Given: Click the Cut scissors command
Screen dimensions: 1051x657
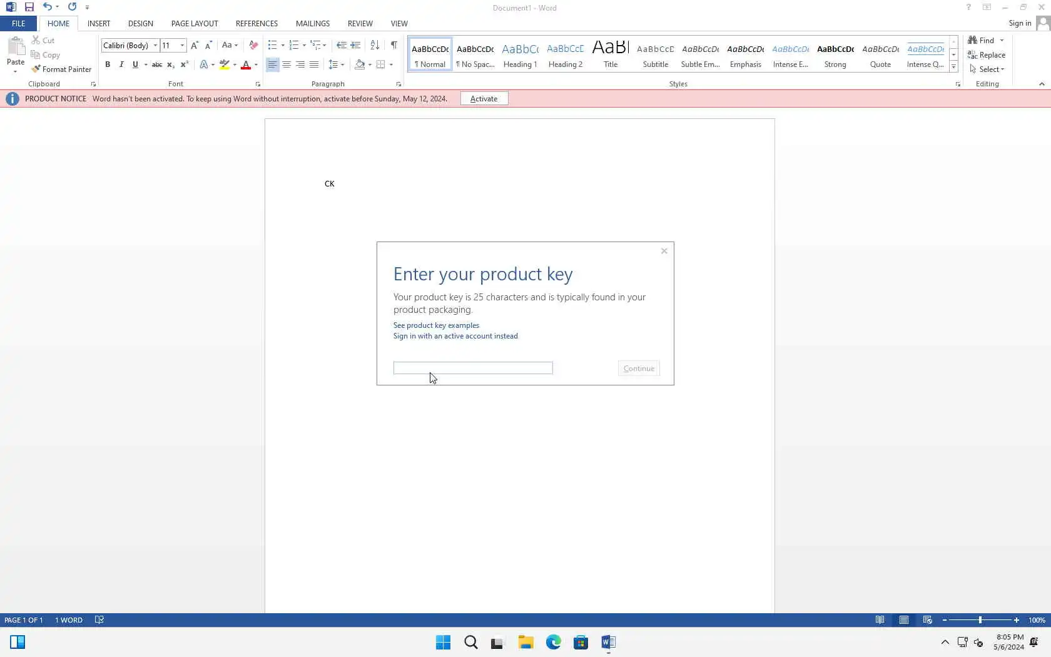Looking at the screenshot, I should coord(43,40).
